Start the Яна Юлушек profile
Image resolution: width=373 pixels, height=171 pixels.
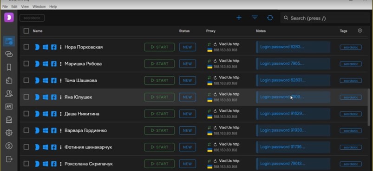tap(159, 97)
